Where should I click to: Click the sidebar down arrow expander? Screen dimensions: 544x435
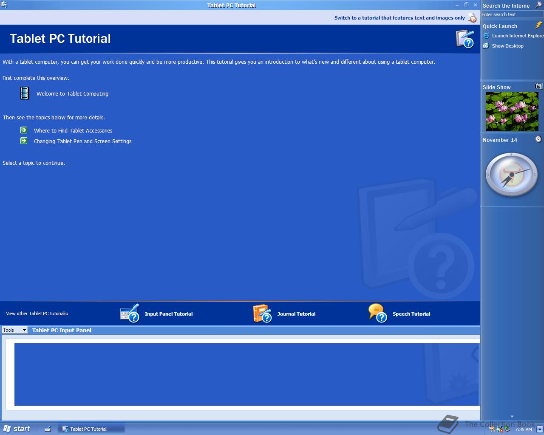point(512,416)
